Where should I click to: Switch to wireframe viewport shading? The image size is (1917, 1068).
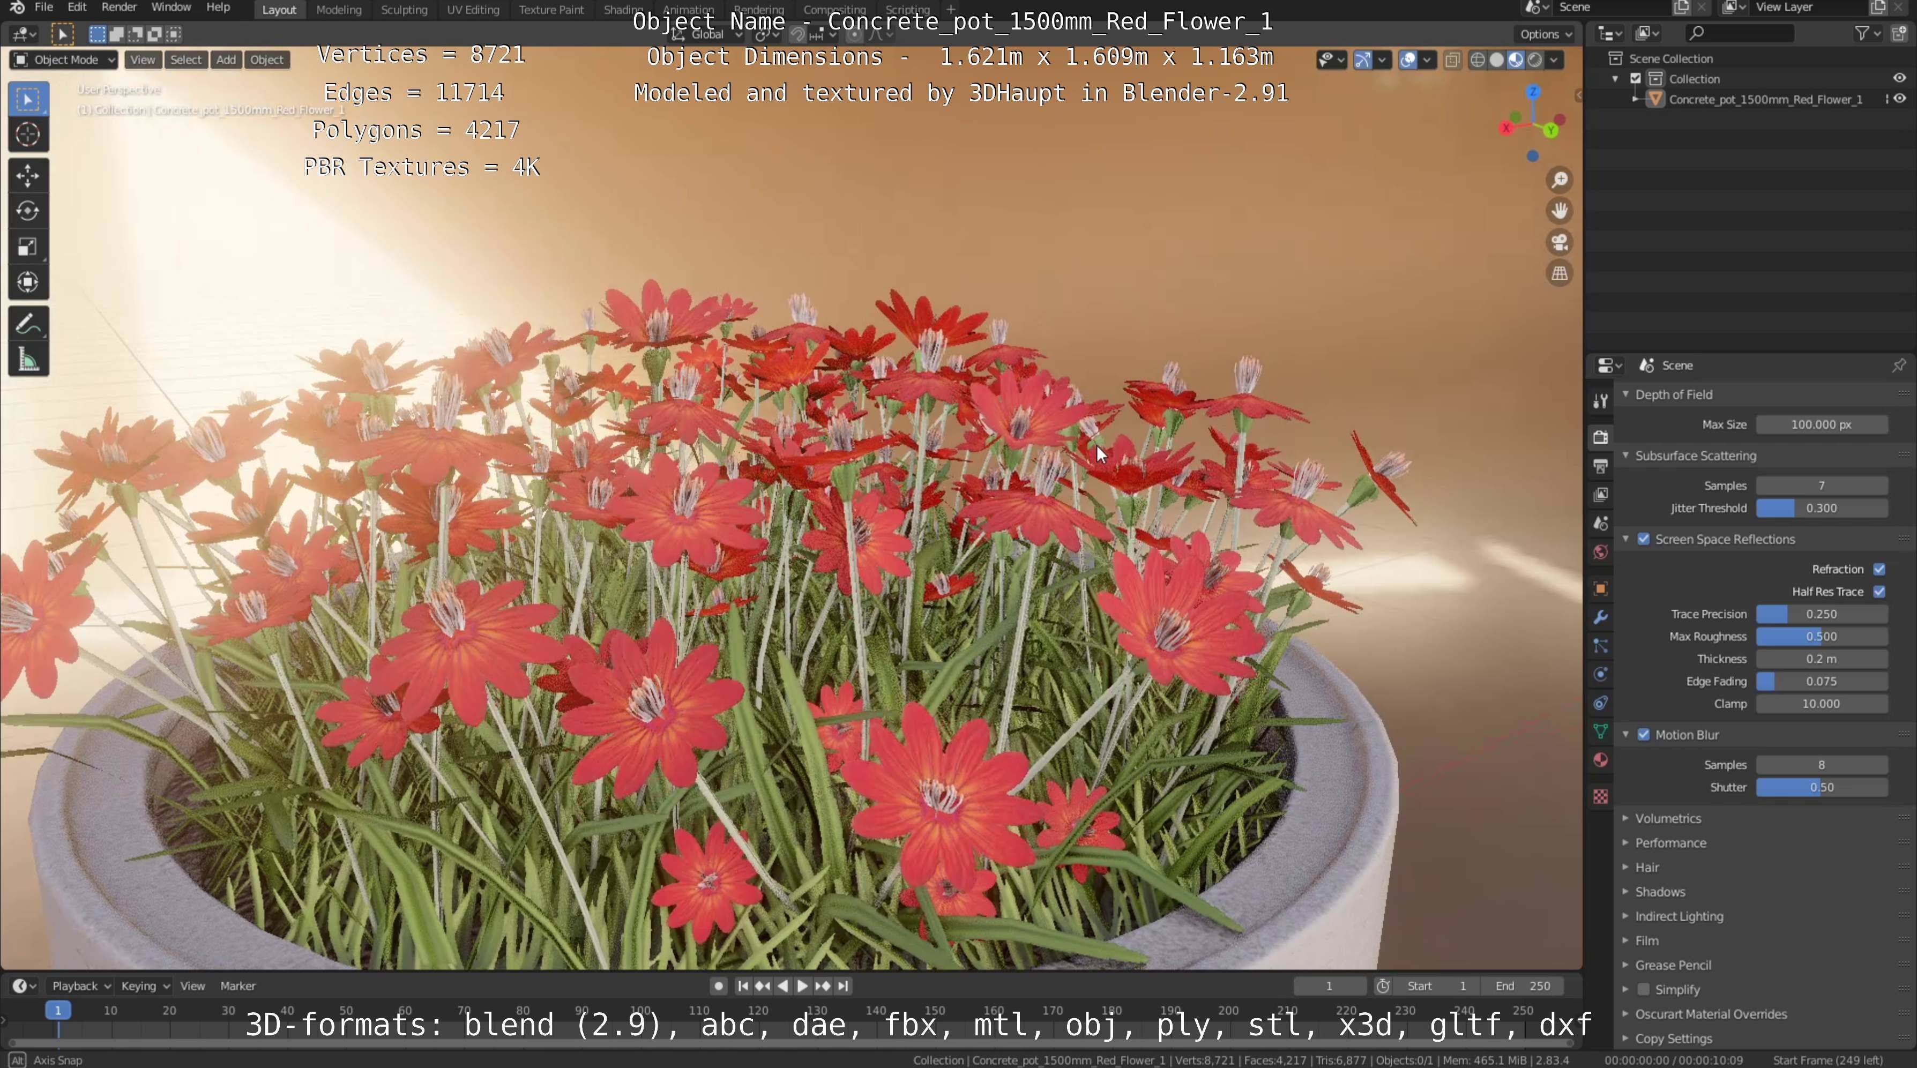tap(1478, 60)
